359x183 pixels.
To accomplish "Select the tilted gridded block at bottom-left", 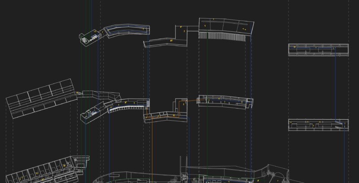I will pos(45,170).
